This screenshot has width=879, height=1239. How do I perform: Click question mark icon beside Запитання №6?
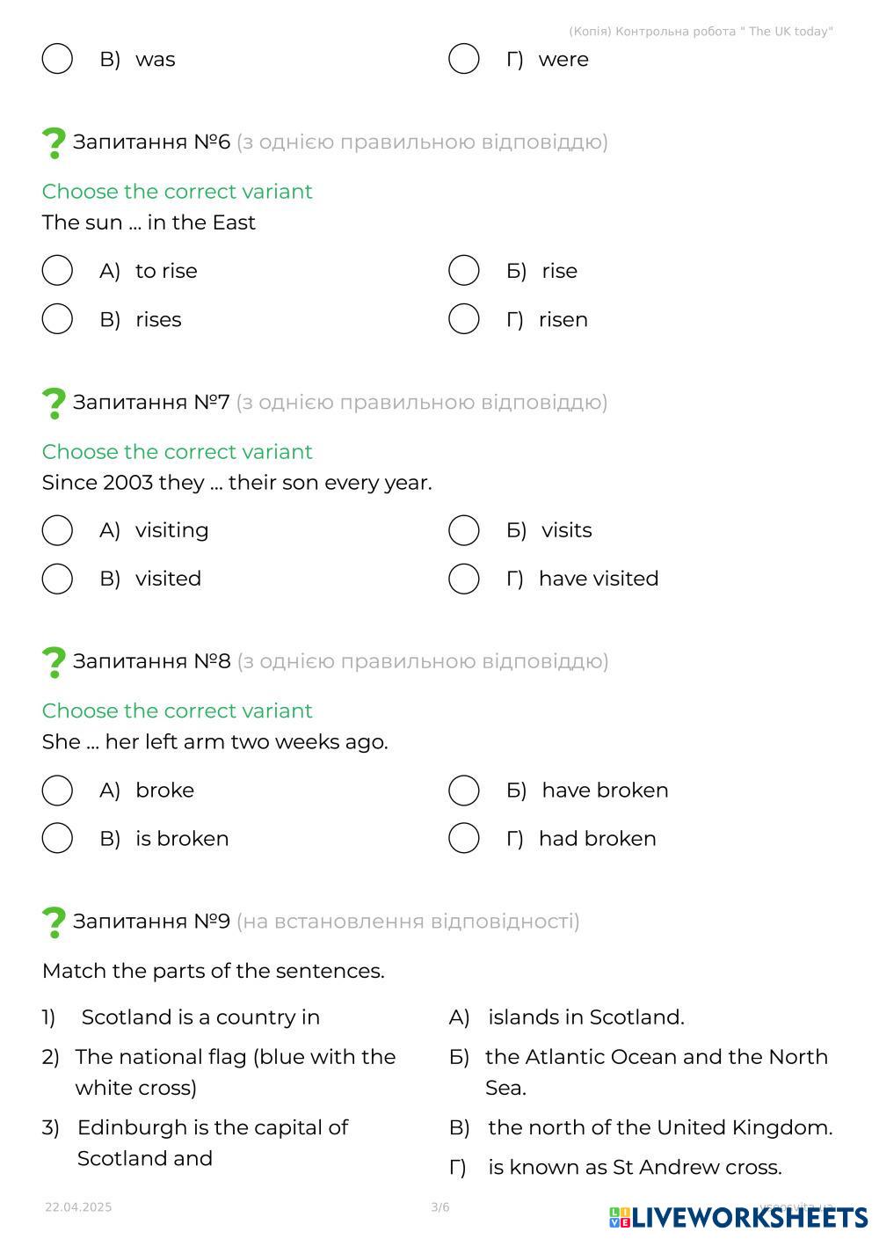coord(54,142)
